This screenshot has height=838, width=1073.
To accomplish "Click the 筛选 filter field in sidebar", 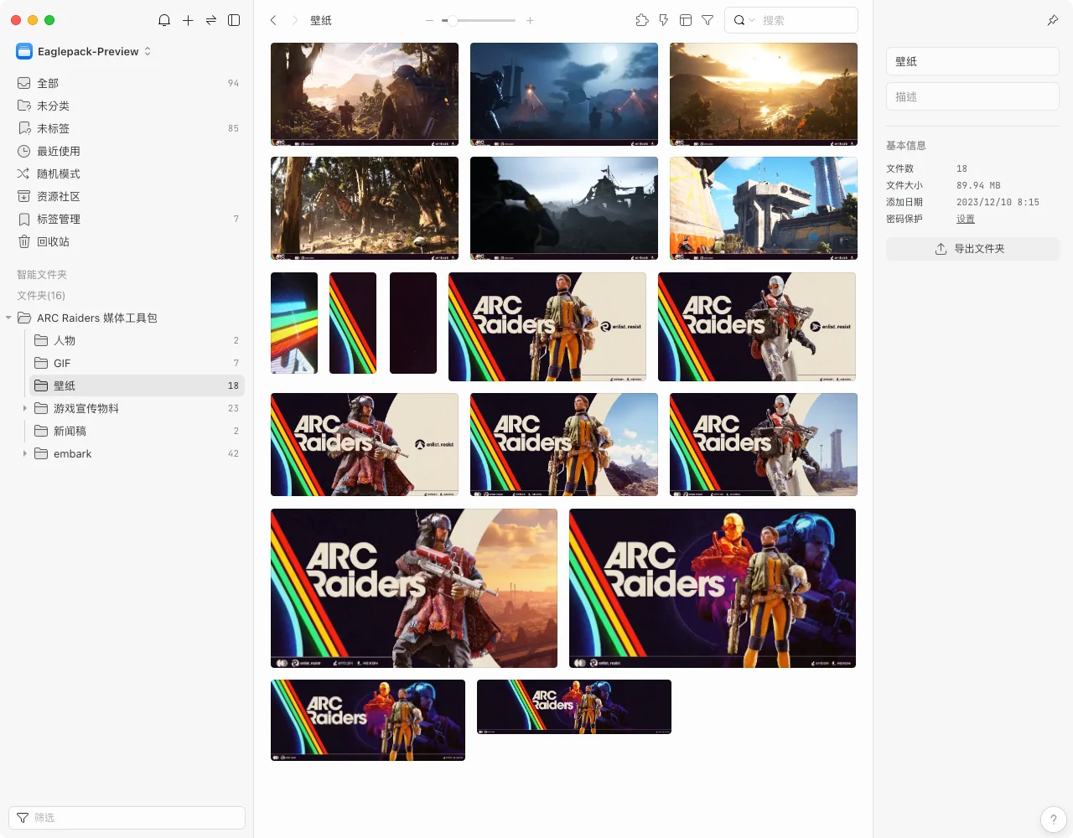I will point(127,818).
